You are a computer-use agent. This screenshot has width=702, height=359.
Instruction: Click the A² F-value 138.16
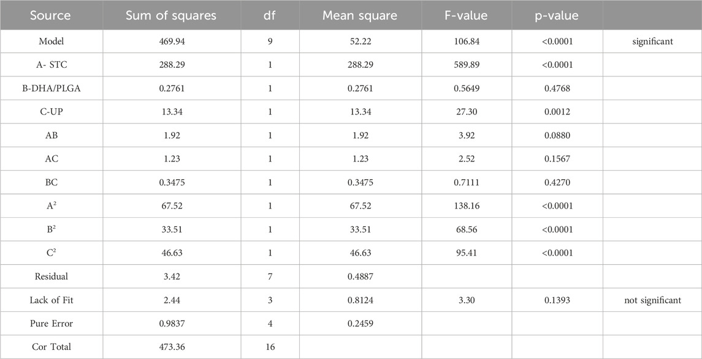tap(467, 206)
